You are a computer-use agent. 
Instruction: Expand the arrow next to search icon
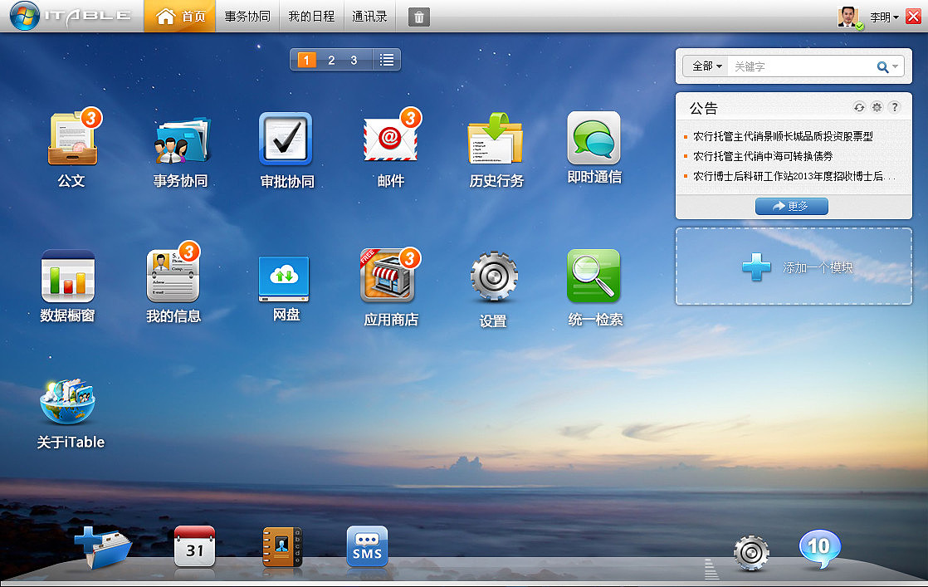pyautogui.click(x=896, y=67)
